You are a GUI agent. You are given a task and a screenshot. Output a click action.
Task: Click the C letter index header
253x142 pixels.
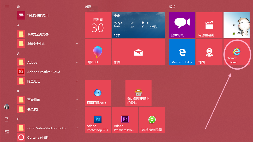click(x=18, y=119)
